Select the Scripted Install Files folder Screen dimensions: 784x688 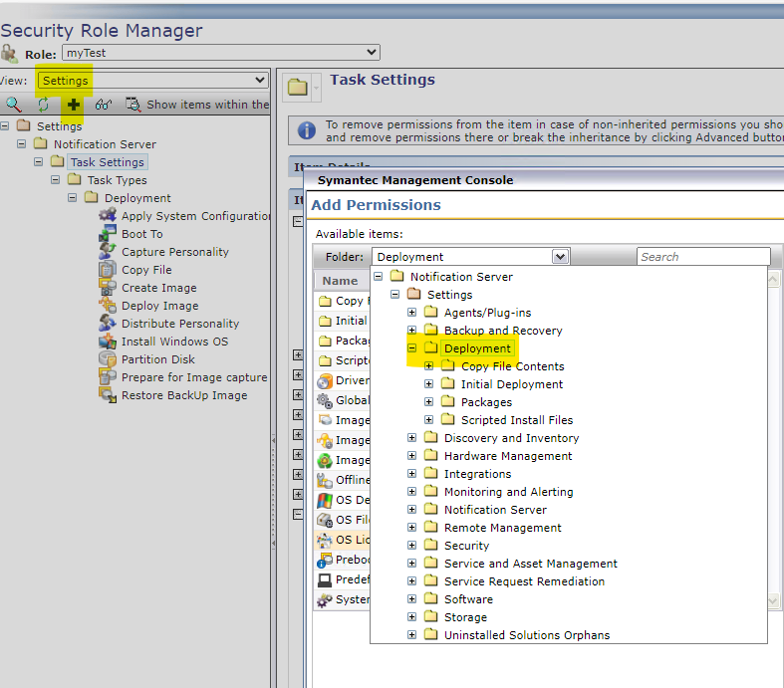tap(516, 420)
